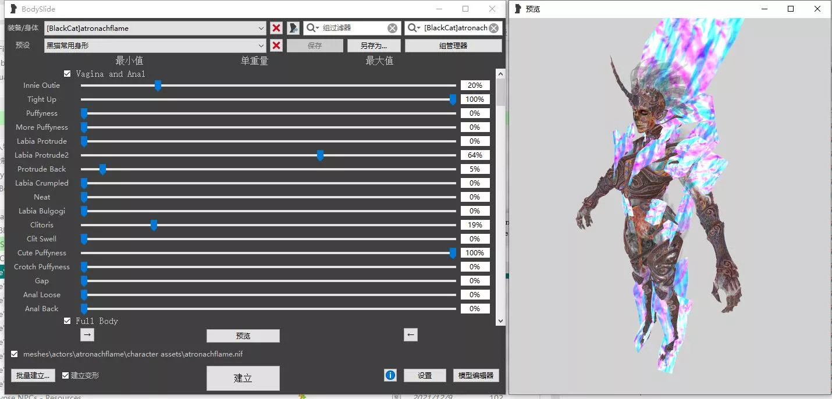Click BodySlide window title icon
Image resolution: width=832 pixels, height=399 pixels.
click(13, 9)
